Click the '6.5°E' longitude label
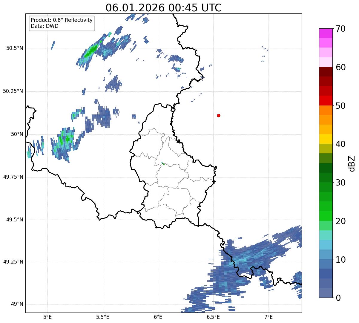This screenshot has height=323, width=359. 213,317
